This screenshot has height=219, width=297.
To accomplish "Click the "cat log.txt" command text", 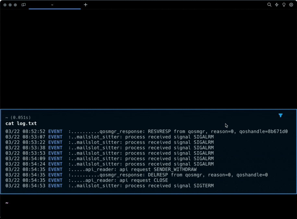I will click(x=21, y=123).
